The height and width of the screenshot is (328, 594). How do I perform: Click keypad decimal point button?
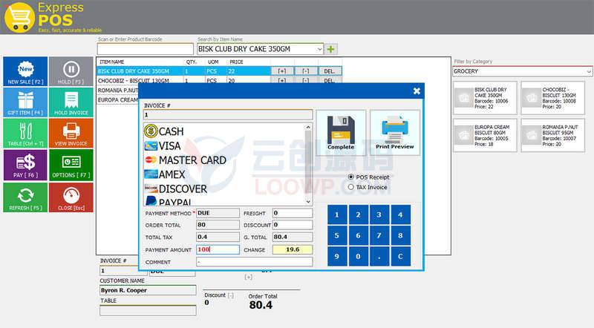[379, 257]
